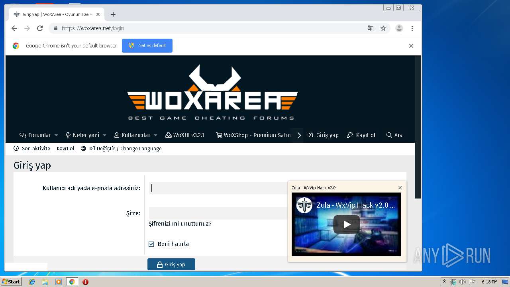510x287 pixels.
Task: Close the Giriş yap WoXArea tab
Action: tap(98, 14)
